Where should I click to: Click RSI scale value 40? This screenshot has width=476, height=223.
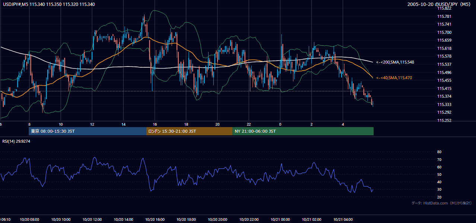point(439,182)
